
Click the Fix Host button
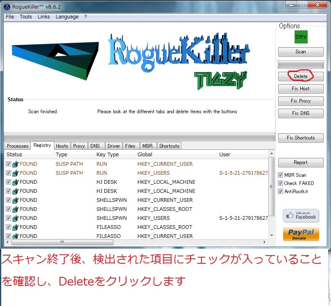point(301,89)
